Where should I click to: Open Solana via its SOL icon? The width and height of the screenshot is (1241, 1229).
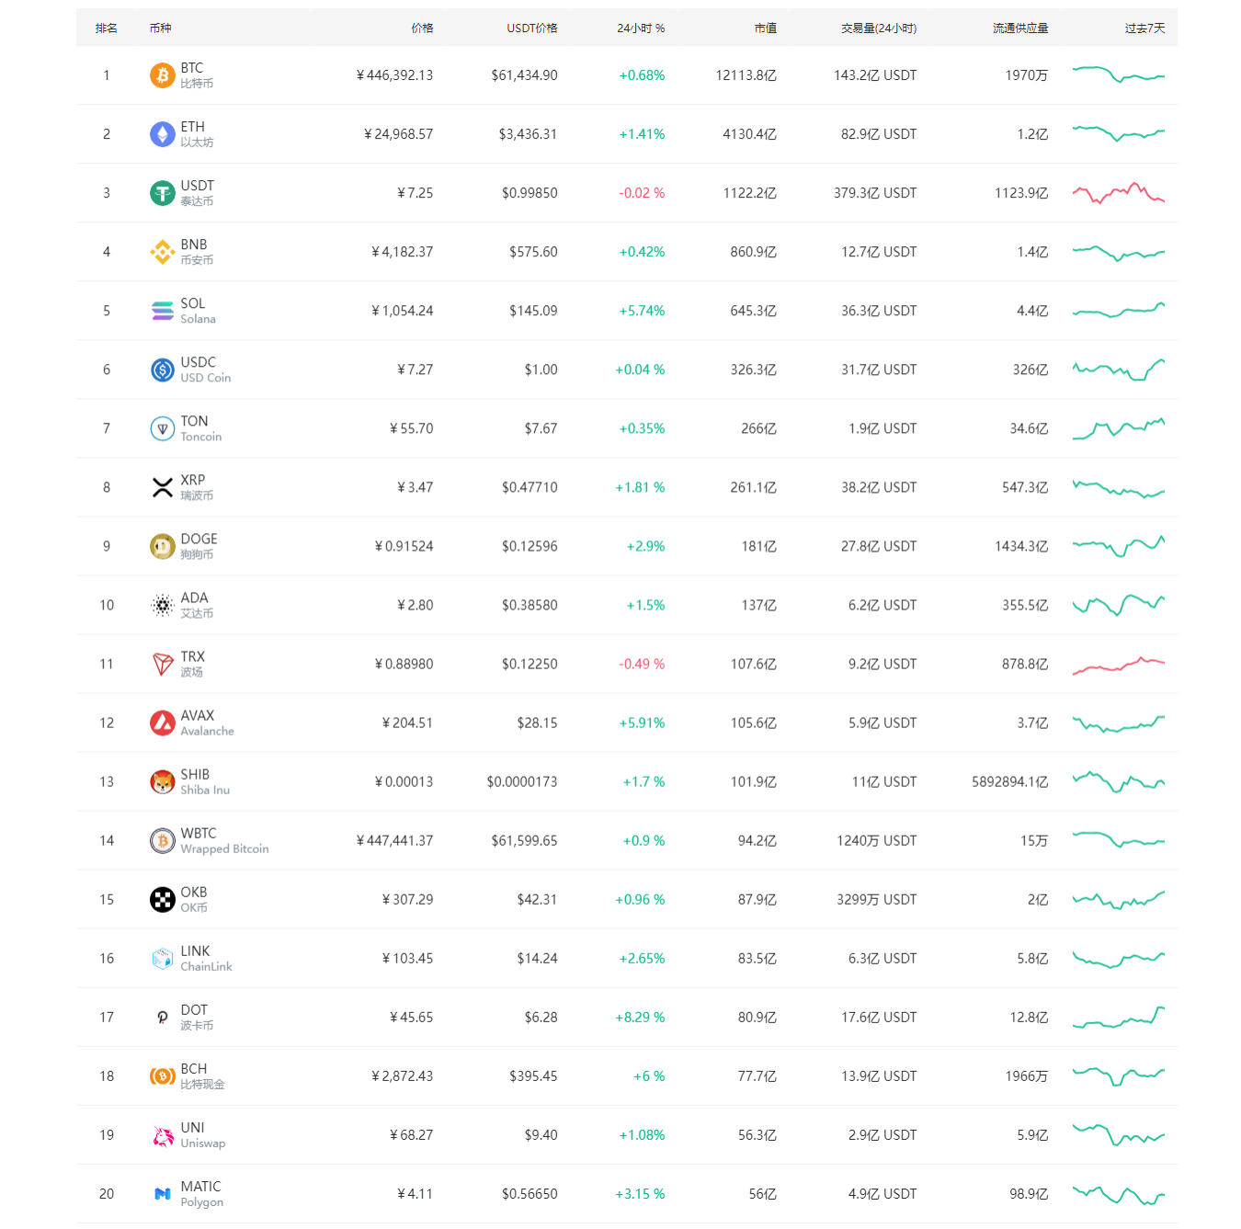pos(163,311)
